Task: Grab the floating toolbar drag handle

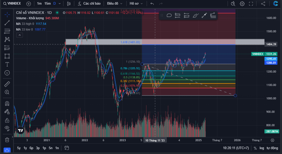Action: (162, 15)
